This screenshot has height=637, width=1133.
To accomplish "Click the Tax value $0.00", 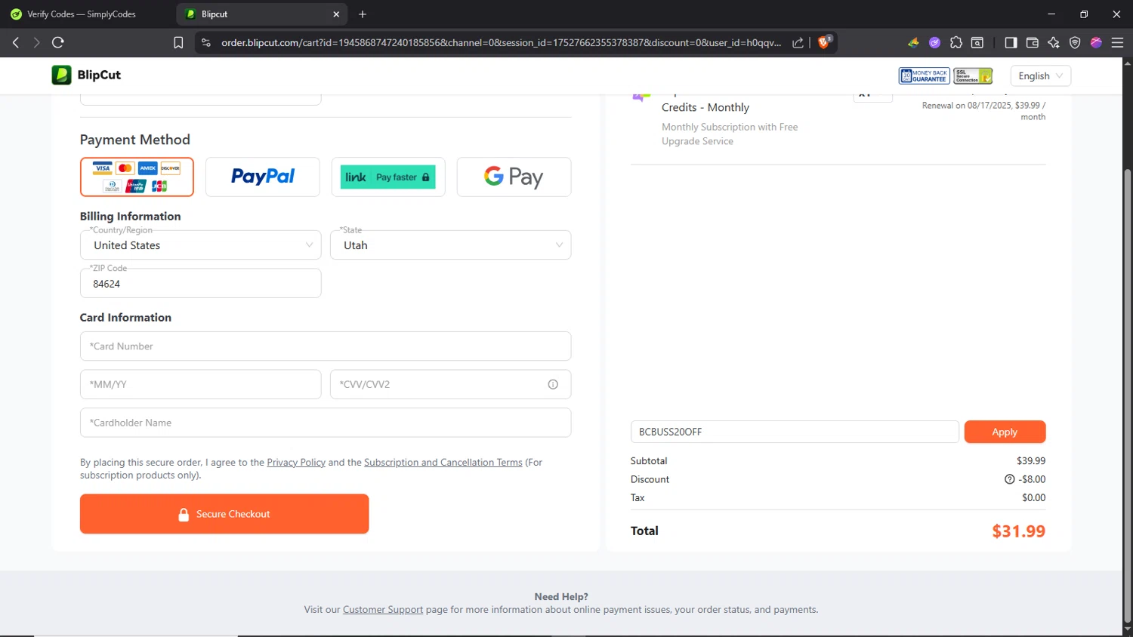I will [x=1033, y=498].
